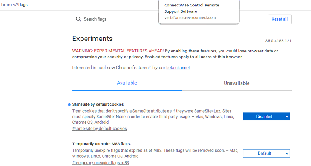Image resolution: width=311 pixels, height=166 pixels.
Task: Click the ConnectWise Control Remote Support tooltip card
Action: (x=199, y=12)
